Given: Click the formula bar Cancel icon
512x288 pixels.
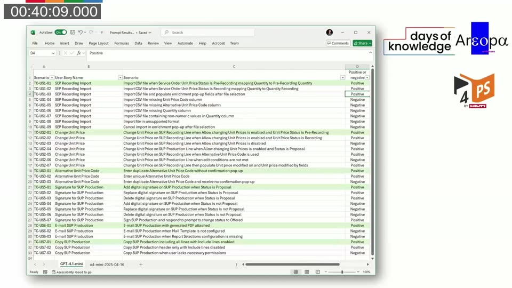Looking at the screenshot, I should click(x=66, y=53).
